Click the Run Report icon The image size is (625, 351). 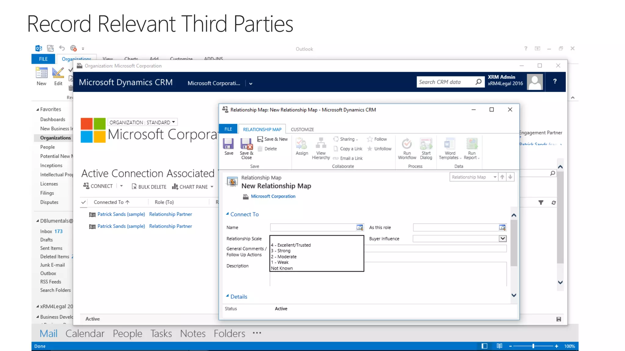471,144
